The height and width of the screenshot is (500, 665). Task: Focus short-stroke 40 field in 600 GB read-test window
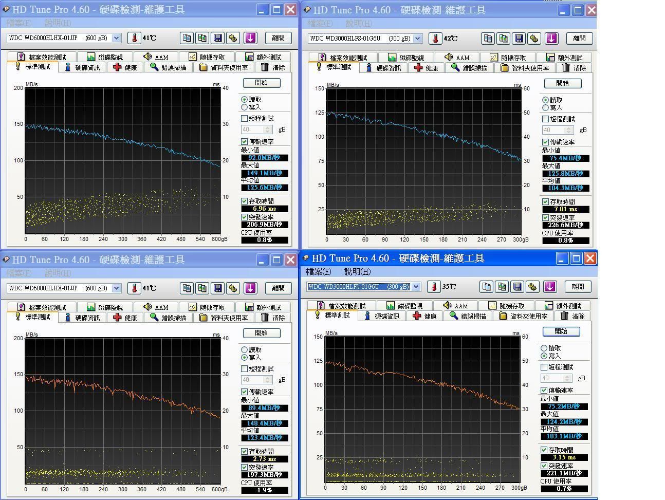252,129
